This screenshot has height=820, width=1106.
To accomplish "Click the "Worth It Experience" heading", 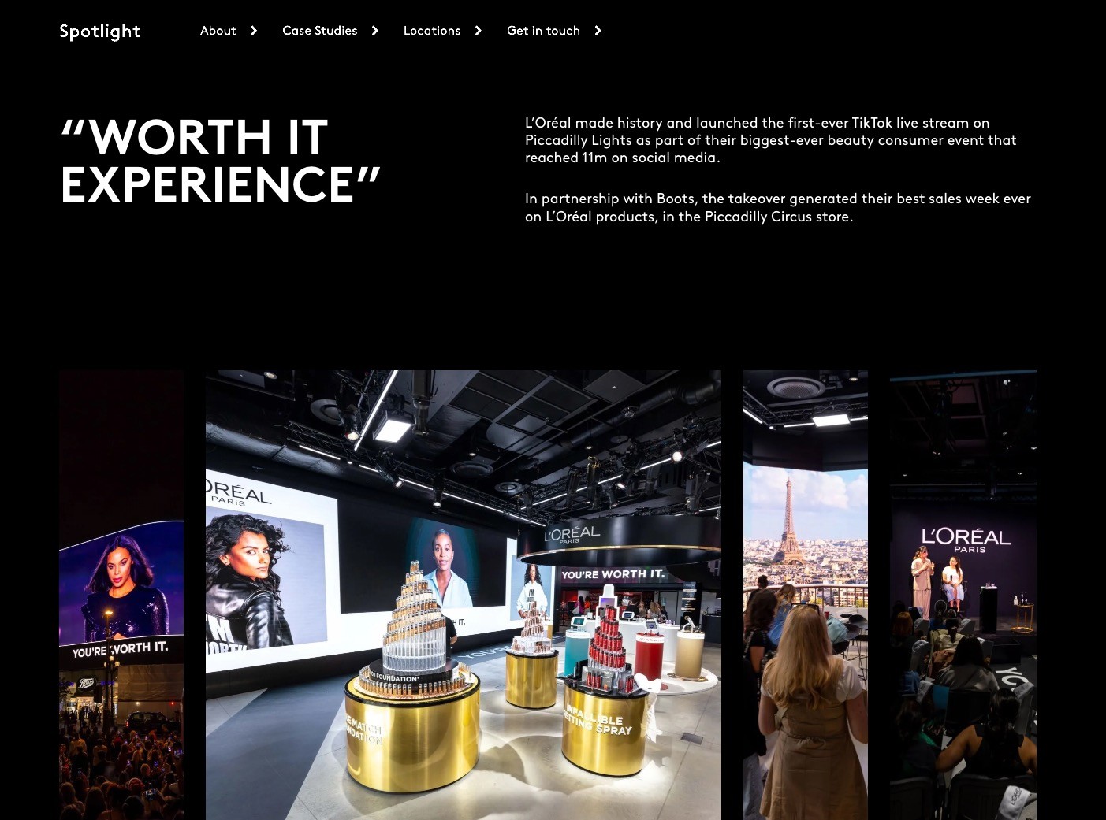I will pyautogui.click(x=221, y=161).
